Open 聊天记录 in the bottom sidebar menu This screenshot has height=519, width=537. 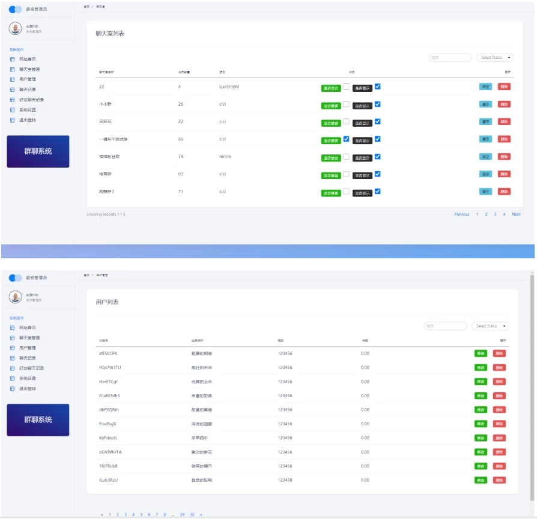click(x=28, y=358)
